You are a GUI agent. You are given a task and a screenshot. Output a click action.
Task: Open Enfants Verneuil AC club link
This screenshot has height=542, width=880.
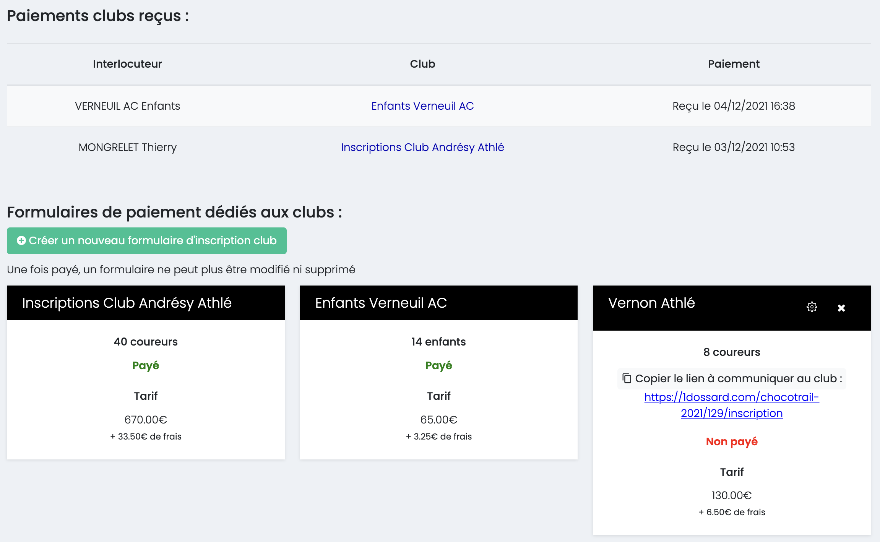click(422, 106)
